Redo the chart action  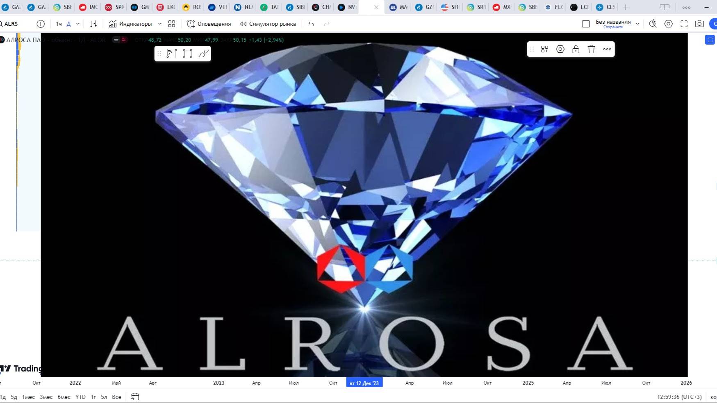point(327,24)
